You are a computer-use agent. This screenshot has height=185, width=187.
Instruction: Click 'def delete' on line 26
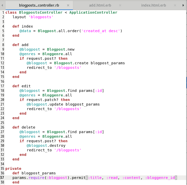pyautogui.click(x=24, y=127)
